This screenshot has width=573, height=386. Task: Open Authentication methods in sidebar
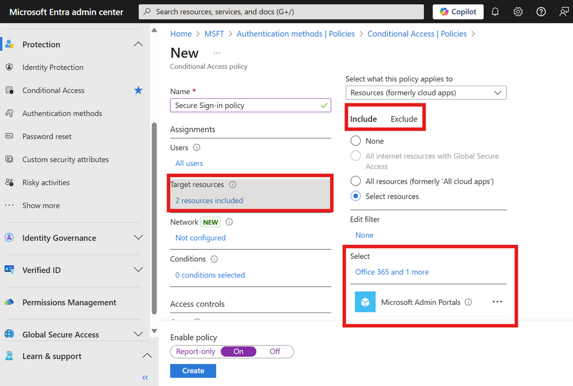click(x=62, y=113)
